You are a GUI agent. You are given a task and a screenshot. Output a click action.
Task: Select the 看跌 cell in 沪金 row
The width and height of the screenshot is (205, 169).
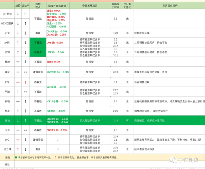pos(38,33)
